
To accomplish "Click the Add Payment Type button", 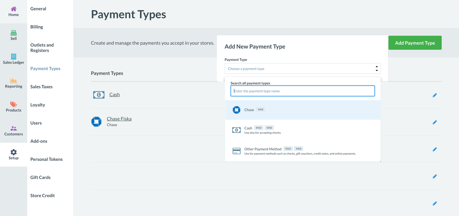I will click(415, 43).
